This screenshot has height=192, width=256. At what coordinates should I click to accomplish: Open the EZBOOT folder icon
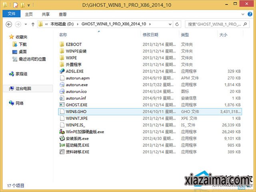[62, 44]
